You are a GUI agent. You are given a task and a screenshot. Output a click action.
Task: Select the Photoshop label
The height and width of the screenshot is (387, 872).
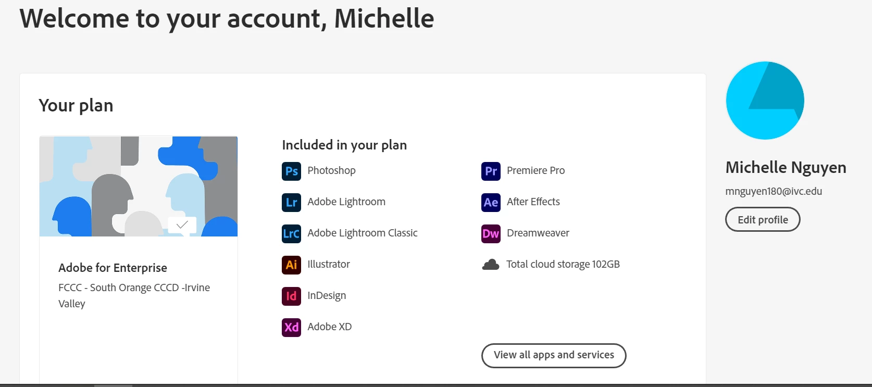(331, 170)
